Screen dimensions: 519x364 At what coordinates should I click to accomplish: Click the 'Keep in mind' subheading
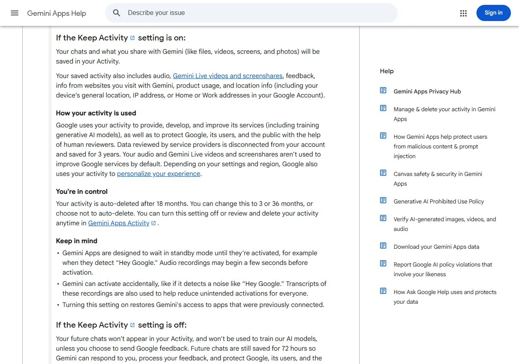coord(77,241)
